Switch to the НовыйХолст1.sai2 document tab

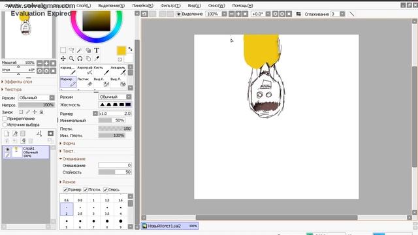pyautogui.click(x=170, y=226)
